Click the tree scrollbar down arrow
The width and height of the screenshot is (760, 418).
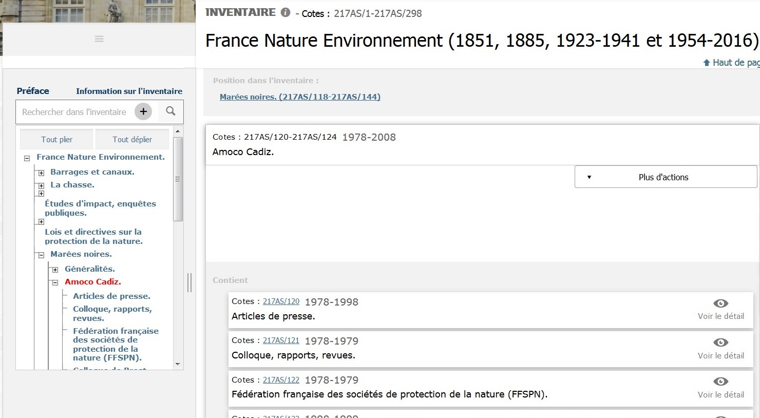coord(178,364)
